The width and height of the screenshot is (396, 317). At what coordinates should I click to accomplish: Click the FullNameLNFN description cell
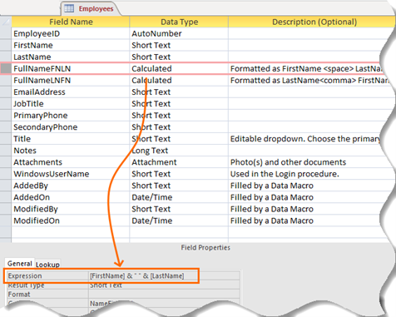pyautogui.click(x=308, y=80)
